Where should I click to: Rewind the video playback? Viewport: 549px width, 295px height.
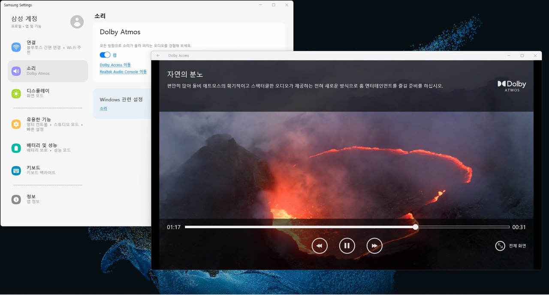[x=319, y=246]
